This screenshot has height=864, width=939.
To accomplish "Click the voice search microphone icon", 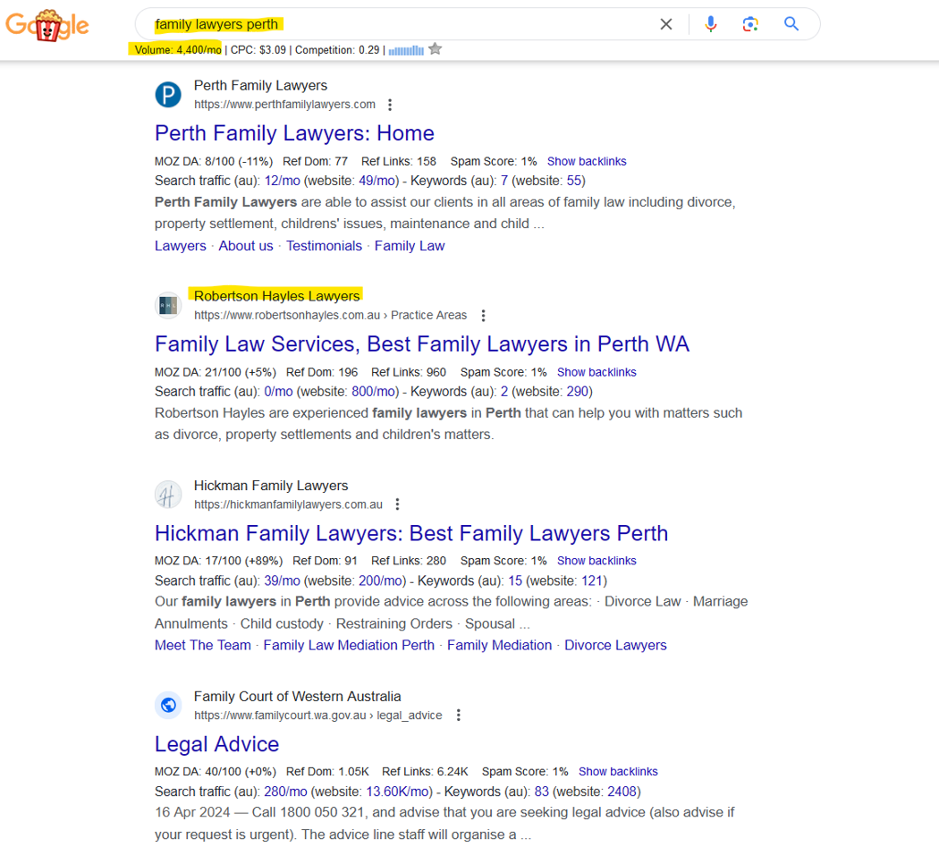I will pyautogui.click(x=711, y=24).
